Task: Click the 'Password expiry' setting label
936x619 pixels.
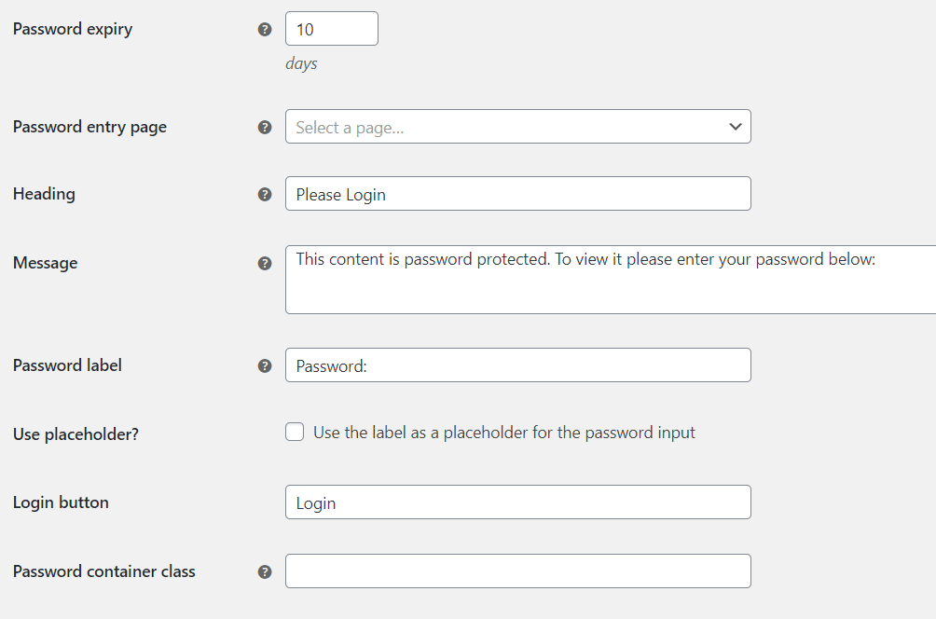Action: (x=73, y=29)
